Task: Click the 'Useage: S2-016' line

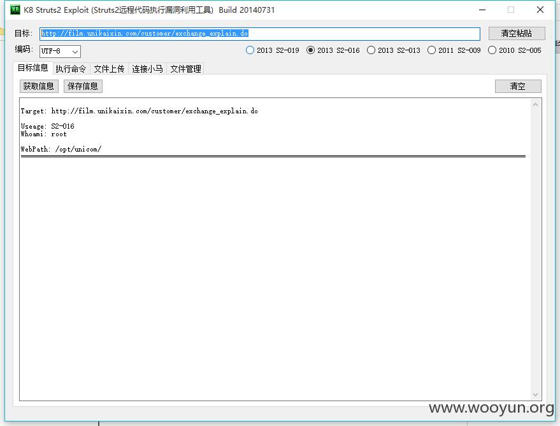Action: (x=48, y=126)
